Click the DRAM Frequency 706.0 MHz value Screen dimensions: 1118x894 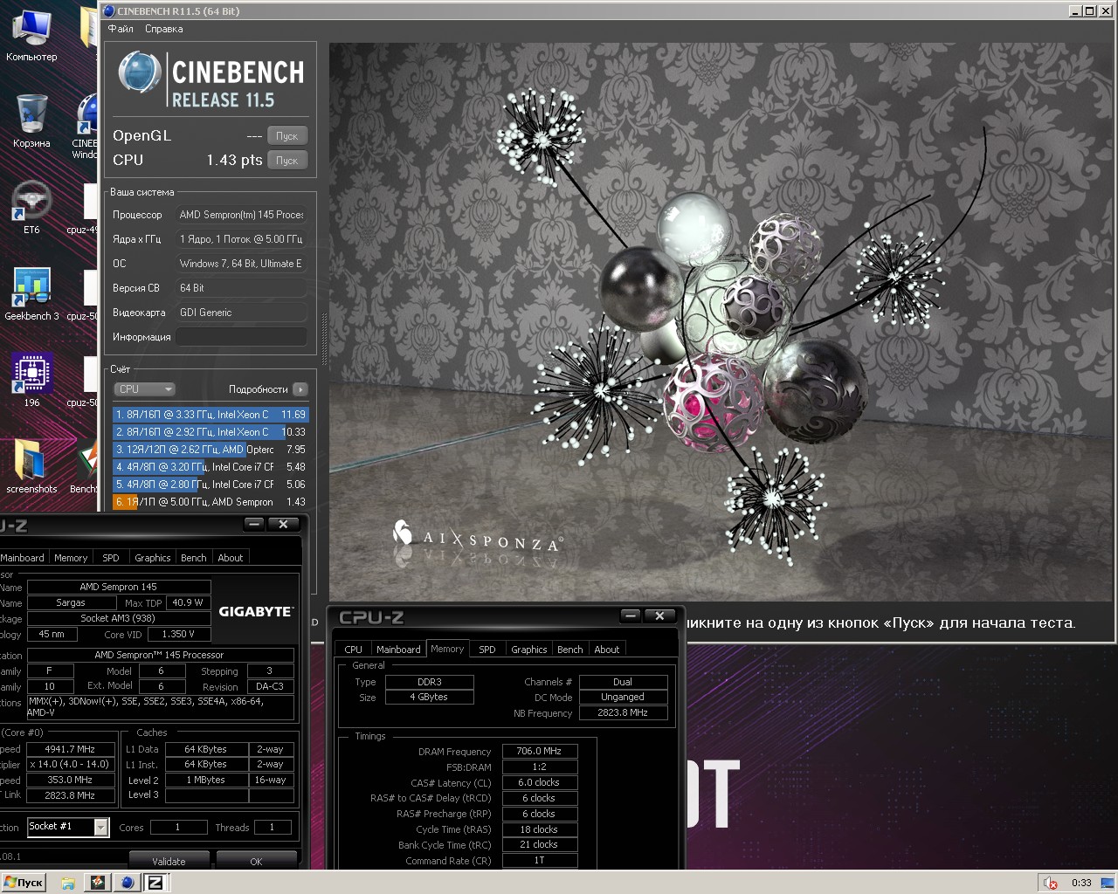tap(539, 751)
